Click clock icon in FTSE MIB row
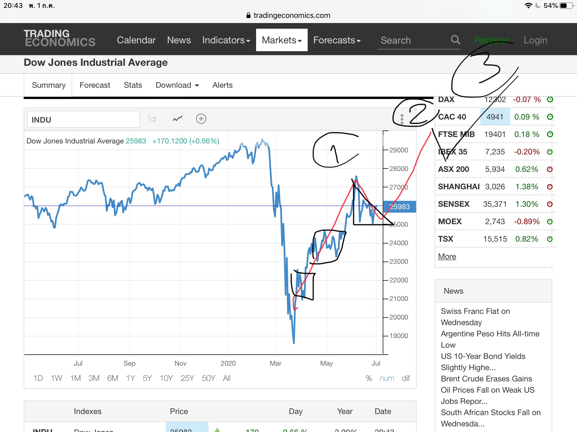This screenshot has width=577, height=432. pyautogui.click(x=550, y=134)
